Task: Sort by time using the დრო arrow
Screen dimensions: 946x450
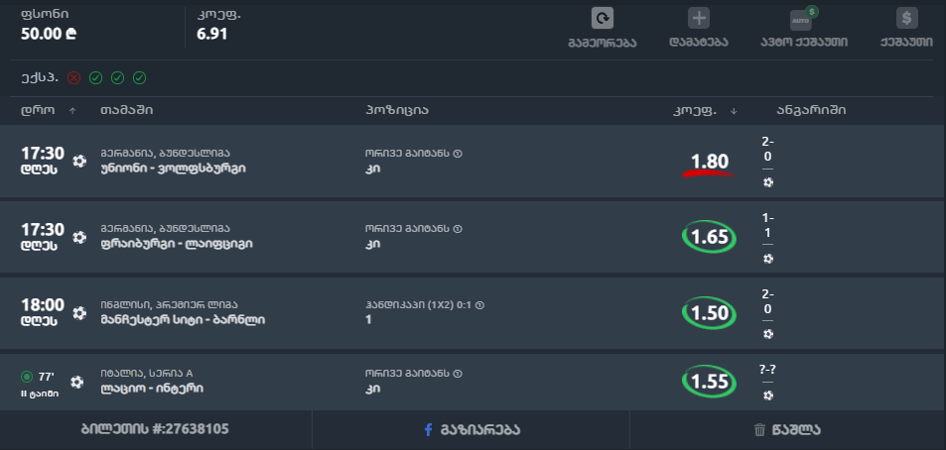Action: 72,110
